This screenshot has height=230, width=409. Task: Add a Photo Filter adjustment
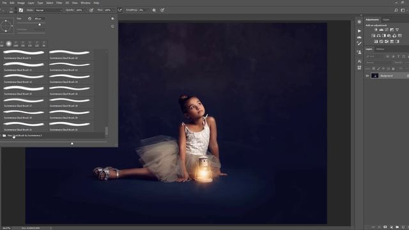[x=389, y=36]
